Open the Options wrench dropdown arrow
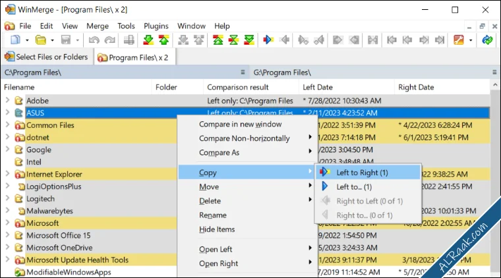 [x=471, y=40]
